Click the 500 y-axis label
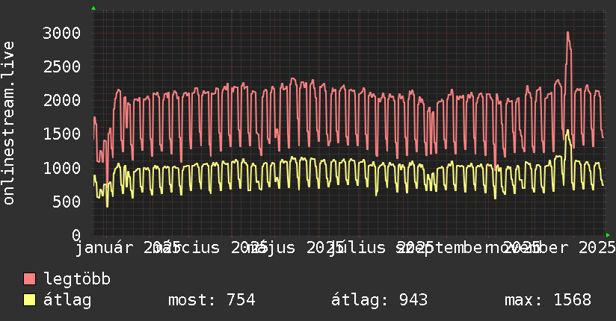616x321 pixels. pos(67,202)
